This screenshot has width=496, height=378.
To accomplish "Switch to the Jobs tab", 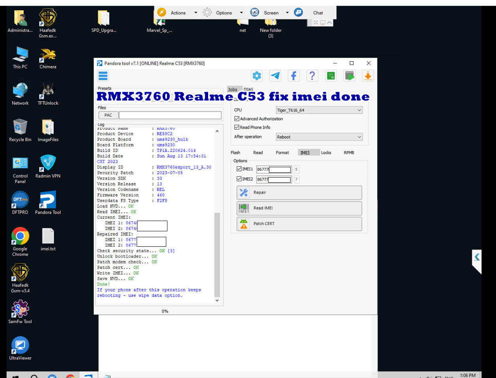I will tap(233, 89).
